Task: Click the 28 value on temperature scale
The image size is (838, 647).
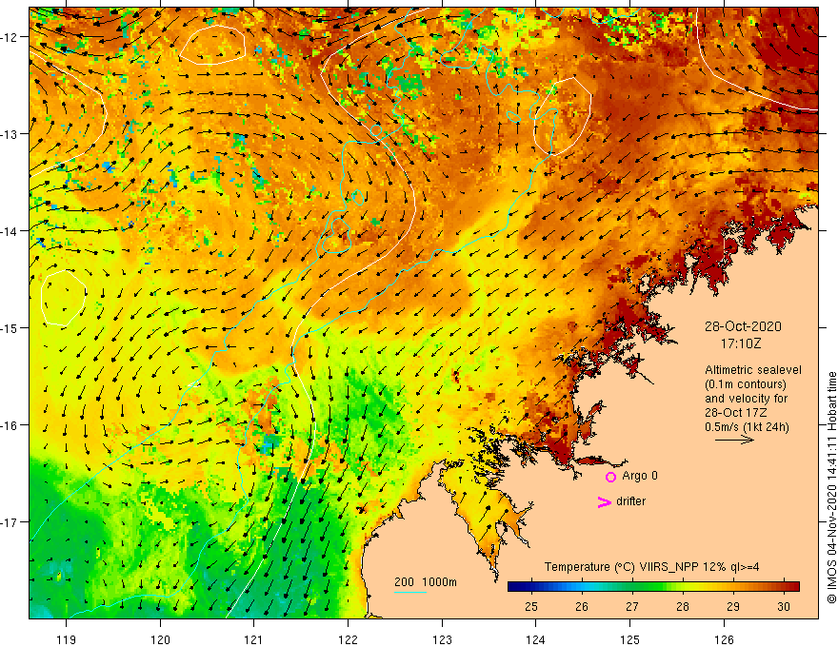Action: tap(683, 606)
